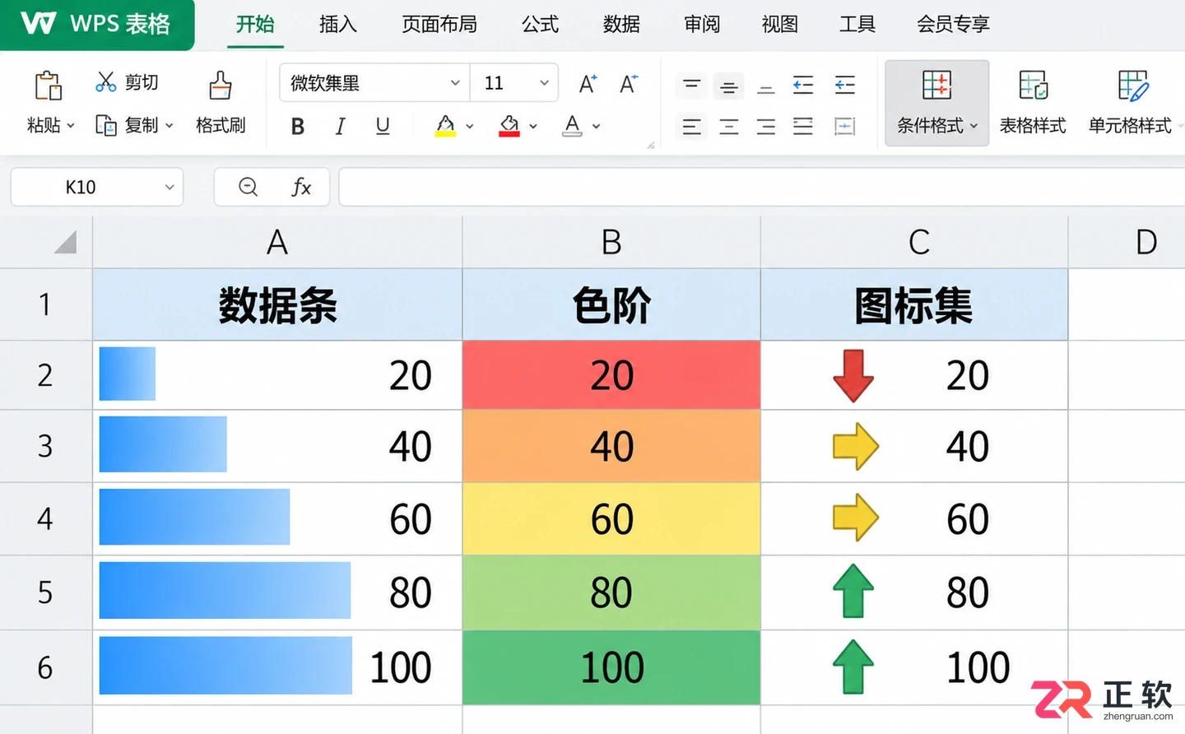
Task: Select column C header
Action: click(914, 242)
